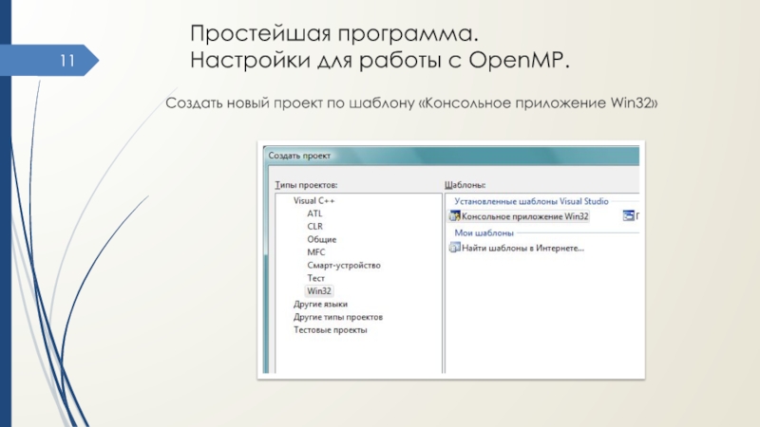The image size is (760, 427).
Task: Select MFC in the project types
Action: (x=316, y=252)
